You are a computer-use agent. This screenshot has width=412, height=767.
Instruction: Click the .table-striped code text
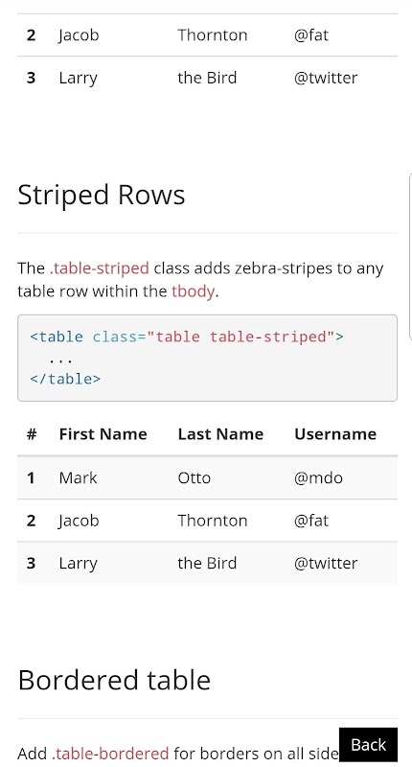point(100,268)
